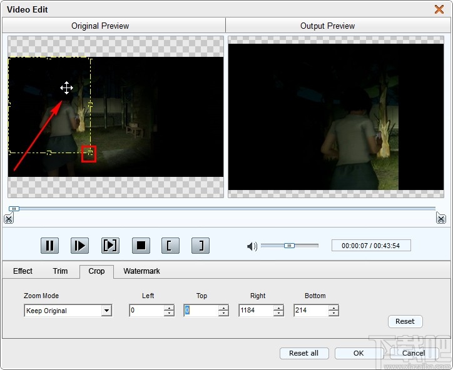Increase the Left crop value

[169, 307]
